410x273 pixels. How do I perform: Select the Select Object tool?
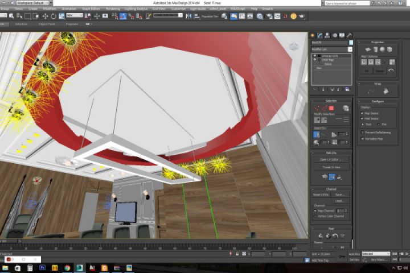coord(11,16)
